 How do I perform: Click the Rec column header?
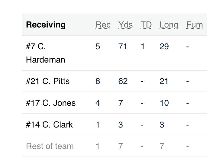click(x=103, y=25)
